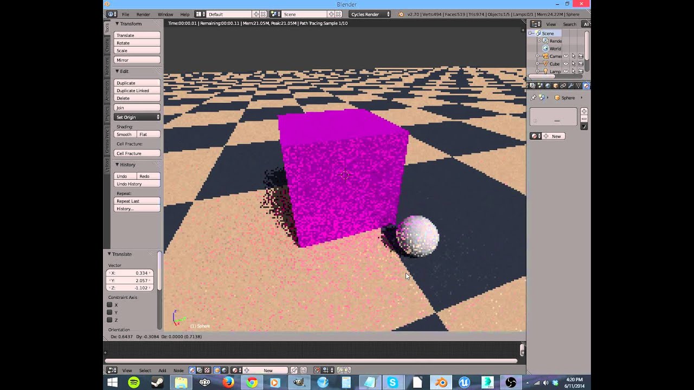Click the Translate button
This screenshot has height=390, width=694.
[x=137, y=35]
